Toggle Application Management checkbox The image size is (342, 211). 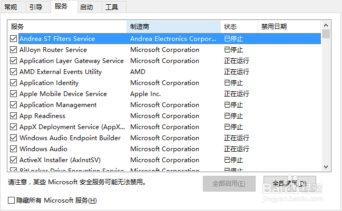(13, 105)
